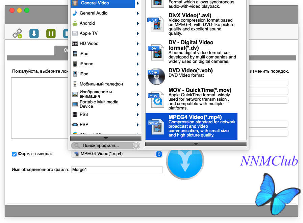Expand Android submenu arrow
This screenshot has height=223, width=303.
[137, 23]
